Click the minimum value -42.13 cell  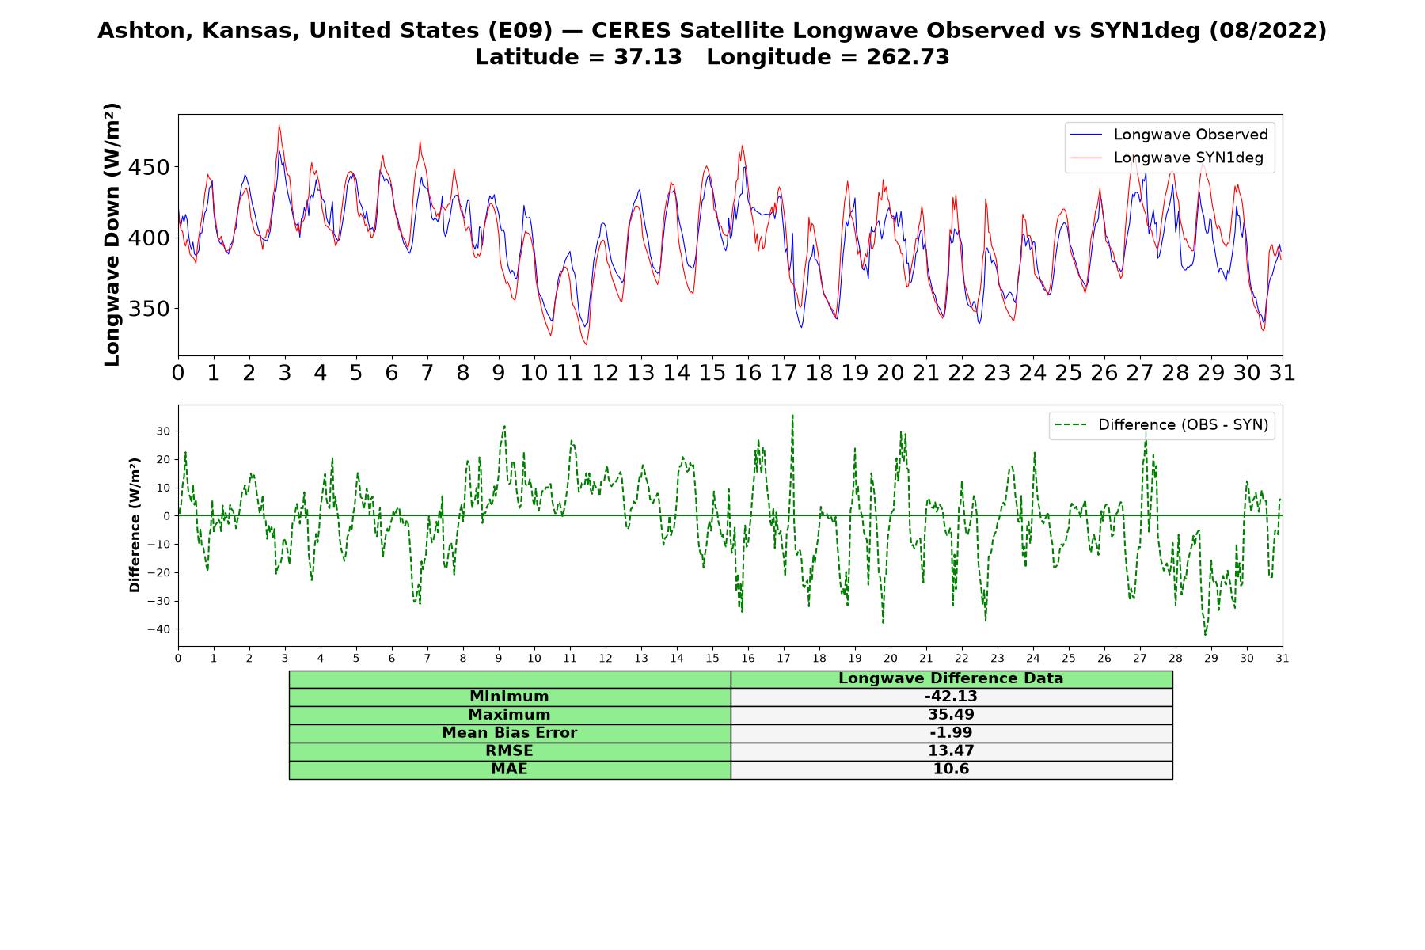click(951, 697)
